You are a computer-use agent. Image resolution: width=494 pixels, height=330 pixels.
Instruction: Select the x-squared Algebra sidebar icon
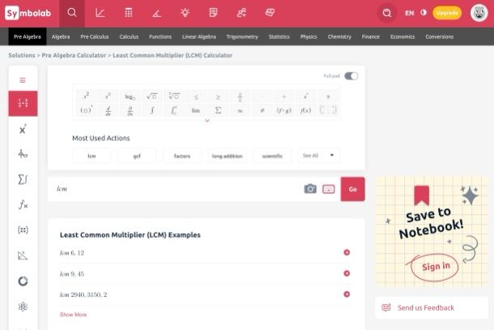pos(23,129)
